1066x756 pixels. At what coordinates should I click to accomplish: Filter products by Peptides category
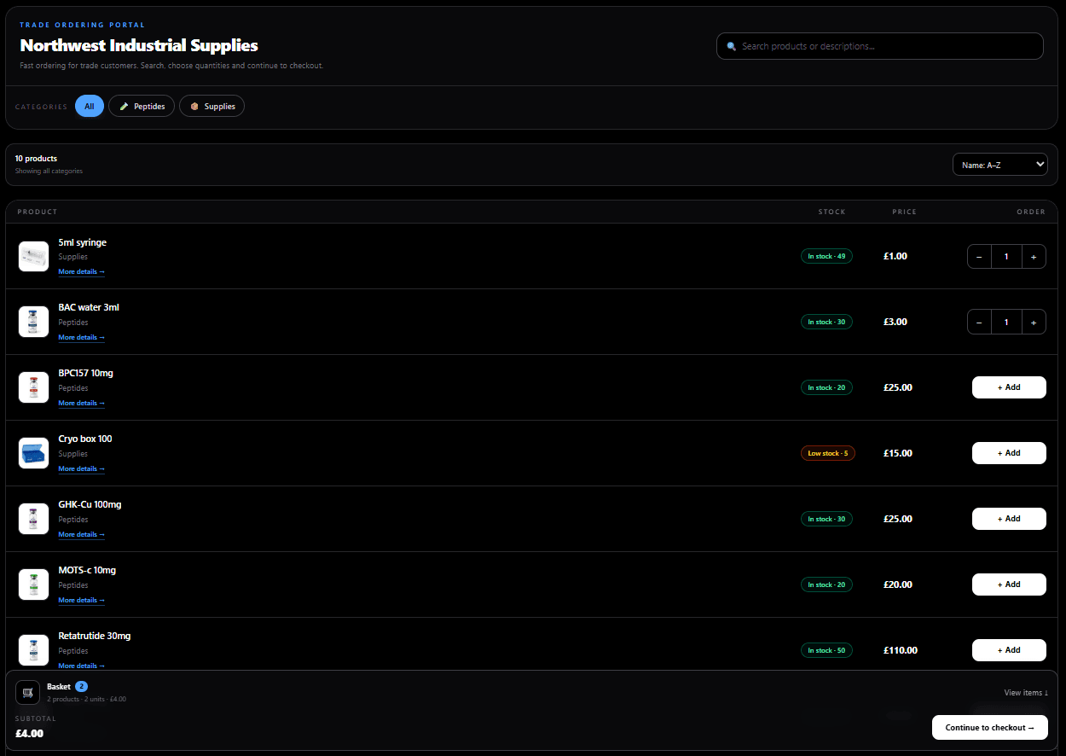142,106
